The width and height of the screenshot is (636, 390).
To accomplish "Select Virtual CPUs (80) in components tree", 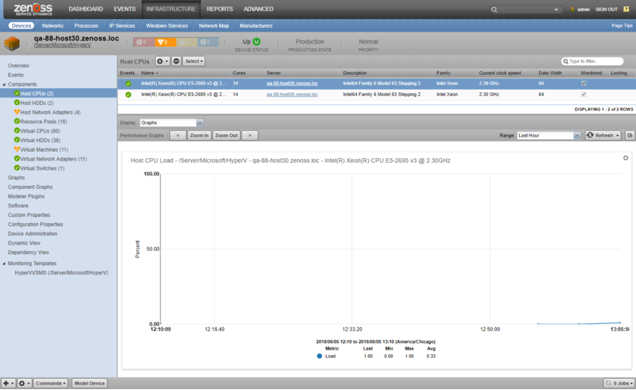I will (41, 131).
